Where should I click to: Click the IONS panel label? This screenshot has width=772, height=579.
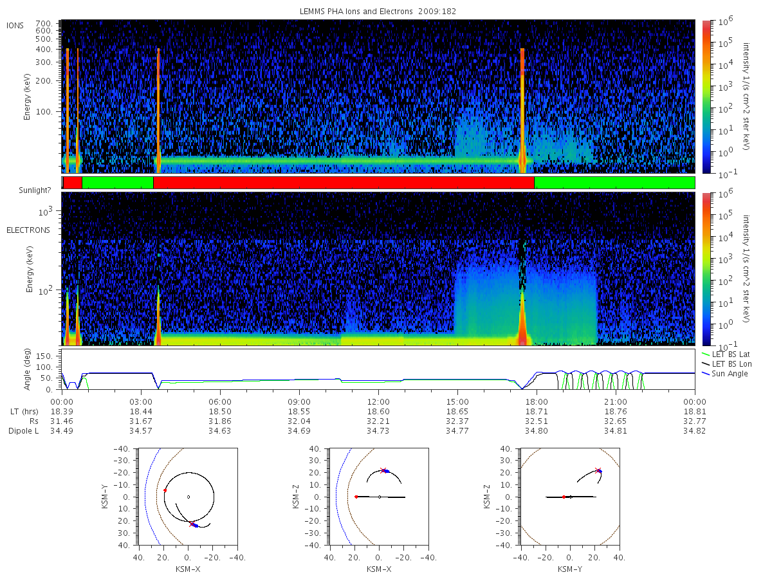click(x=15, y=26)
